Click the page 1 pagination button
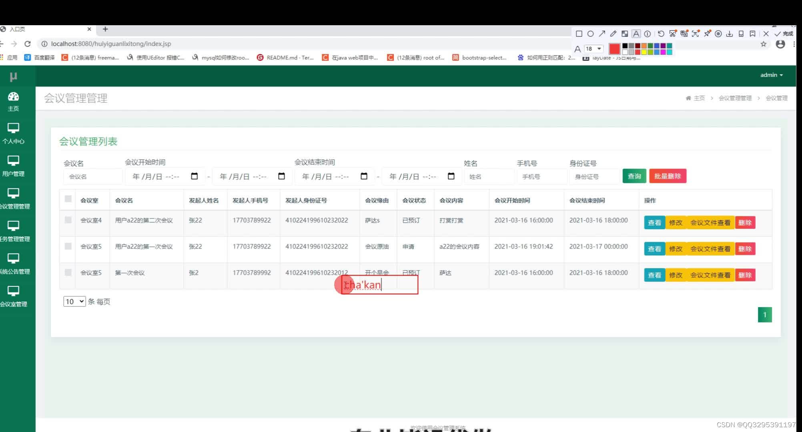 [x=765, y=314]
